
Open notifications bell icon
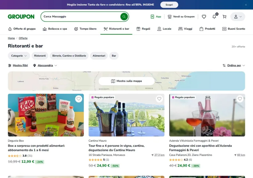point(214,17)
